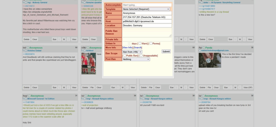Open the Template dropdown

point(147,9)
